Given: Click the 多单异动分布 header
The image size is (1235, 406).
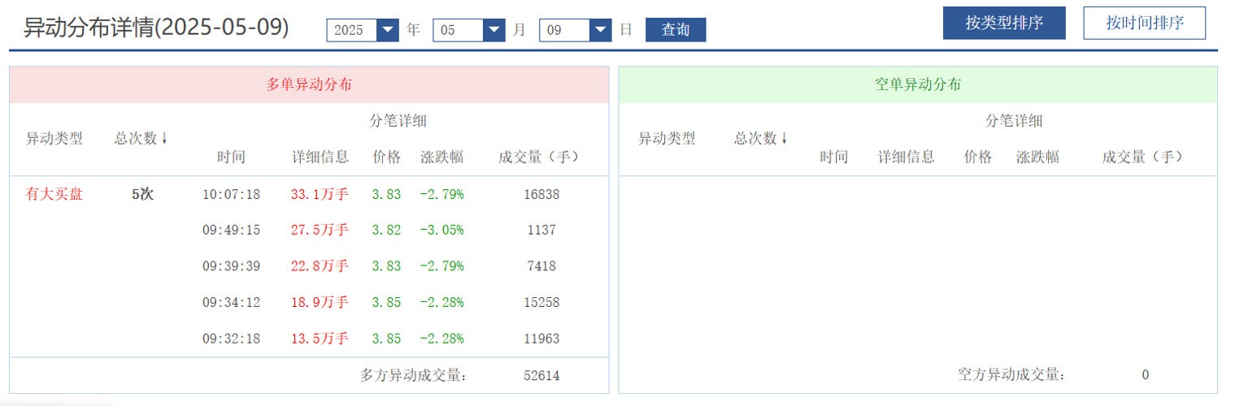Looking at the screenshot, I should click(x=309, y=84).
